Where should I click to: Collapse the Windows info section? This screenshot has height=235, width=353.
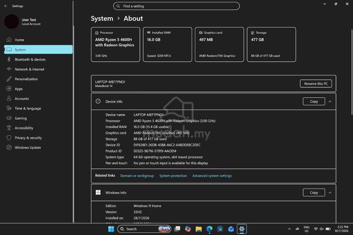click(330, 193)
